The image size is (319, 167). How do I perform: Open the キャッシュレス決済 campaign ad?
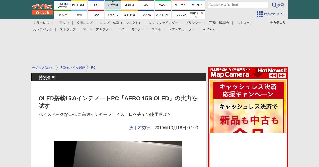[x=248, y=106]
